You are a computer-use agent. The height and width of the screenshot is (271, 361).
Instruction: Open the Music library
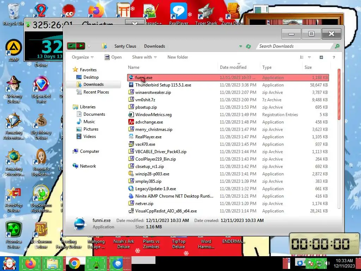89,122
